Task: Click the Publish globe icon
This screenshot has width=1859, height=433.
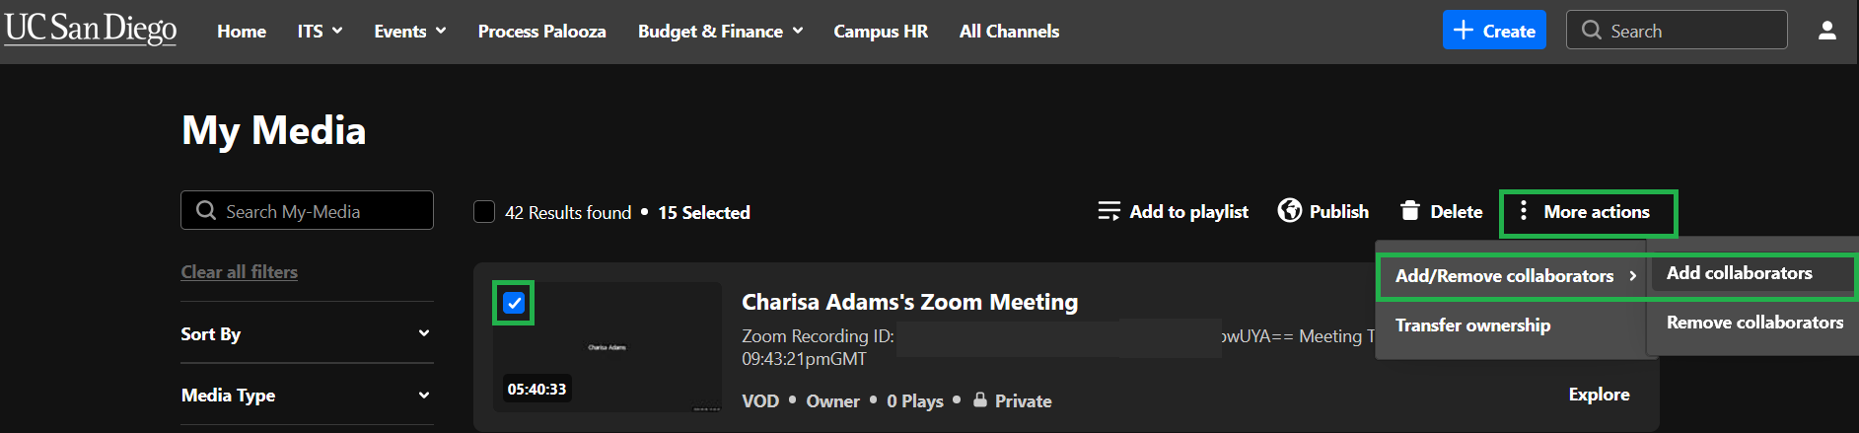Action: [1289, 210]
